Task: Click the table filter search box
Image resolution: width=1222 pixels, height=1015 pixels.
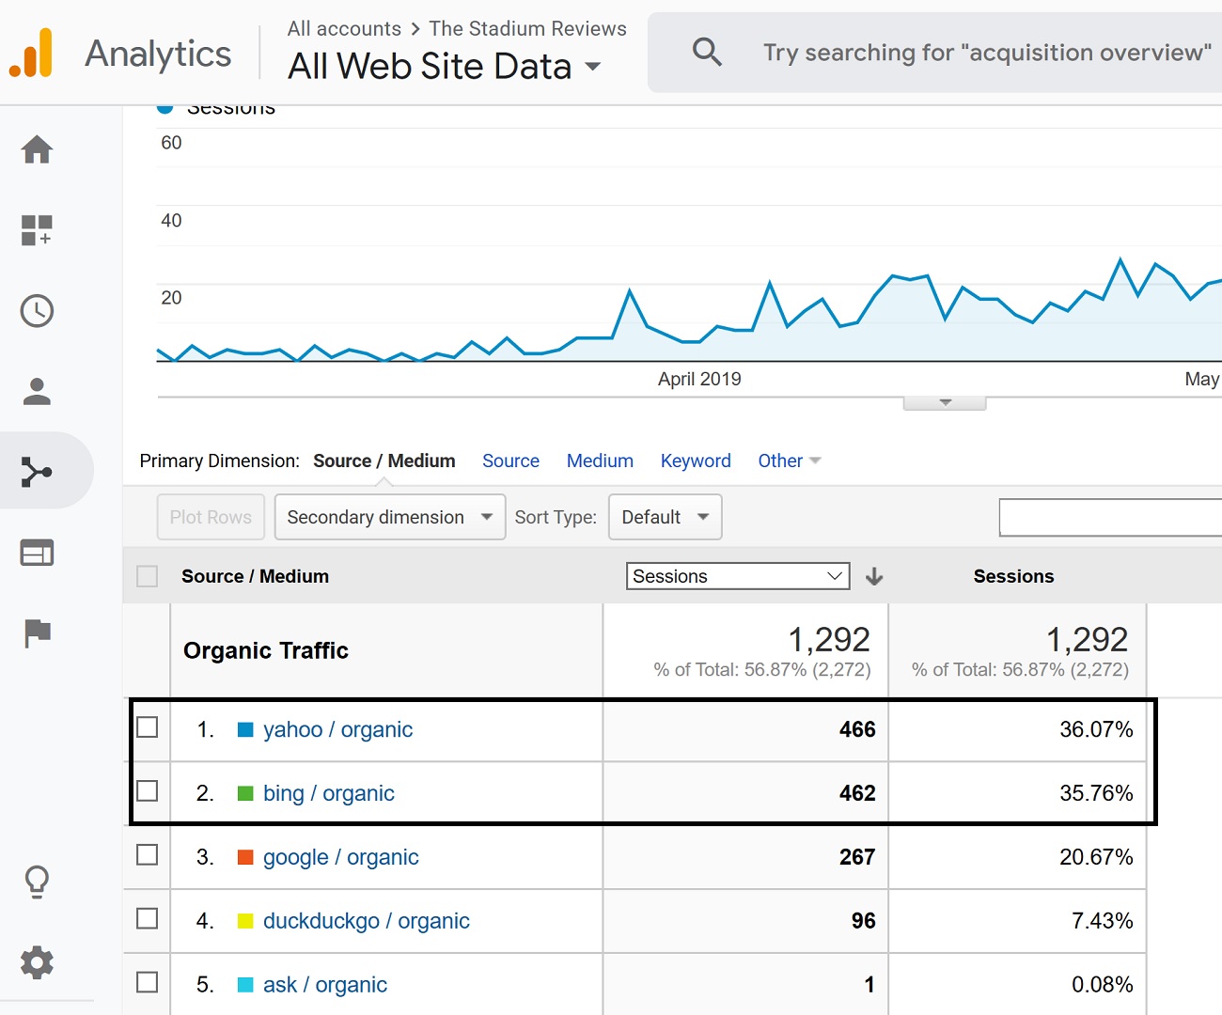Action: (1110, 518)
